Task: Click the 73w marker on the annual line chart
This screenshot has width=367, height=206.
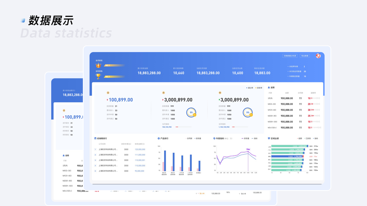Action: 248,149
